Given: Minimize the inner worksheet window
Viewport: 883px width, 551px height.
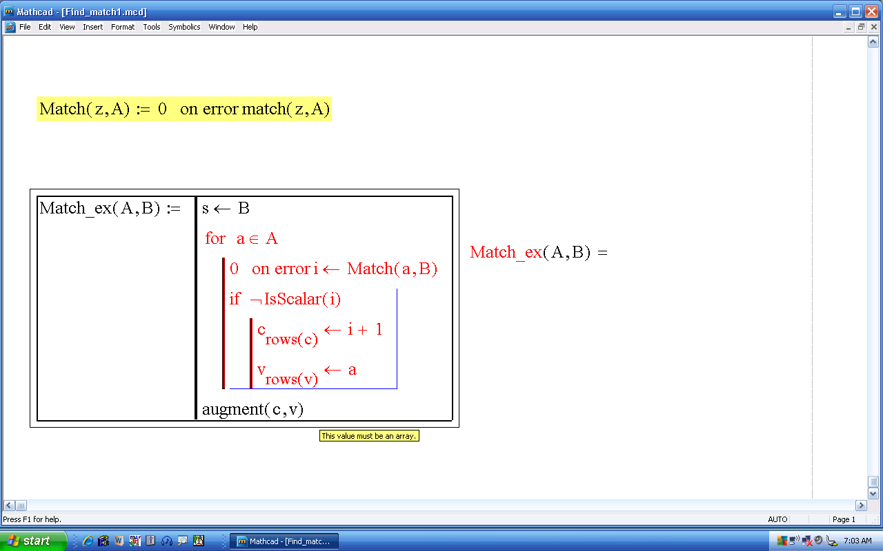Looking at the screenshot, I should click(849, 28).
